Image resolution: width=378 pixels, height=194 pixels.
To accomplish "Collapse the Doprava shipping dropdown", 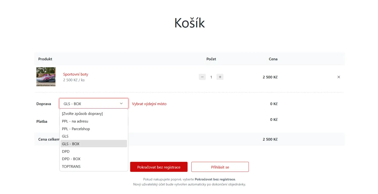I will coord(94,104).
